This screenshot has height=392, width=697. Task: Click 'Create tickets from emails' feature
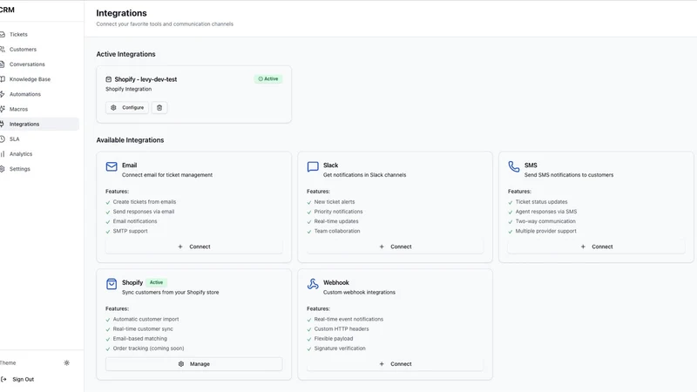145,202
